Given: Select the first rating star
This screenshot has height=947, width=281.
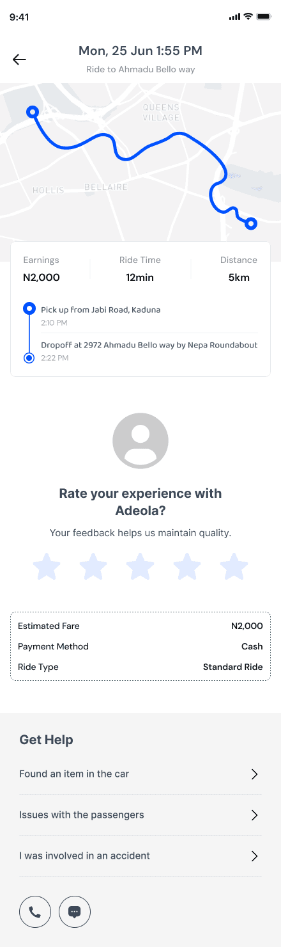Looking at the screenshot, I should click(47, 567).
